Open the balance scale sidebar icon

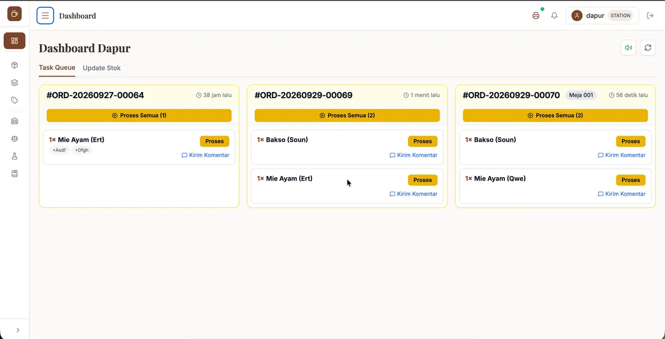pos(14,139)
